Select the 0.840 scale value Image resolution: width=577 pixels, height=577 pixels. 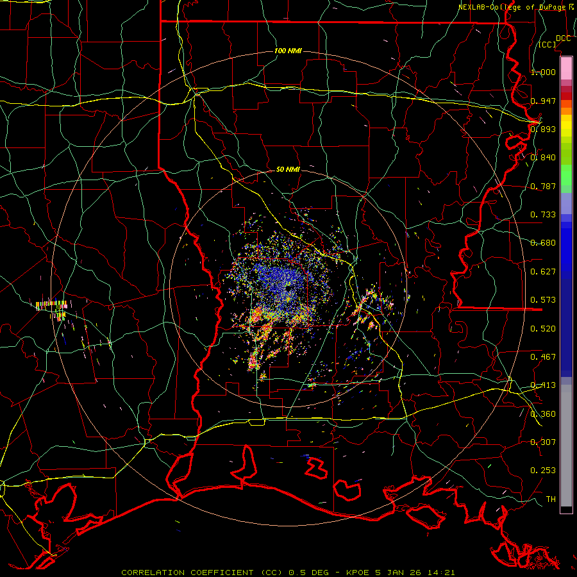tap(543, 158)
